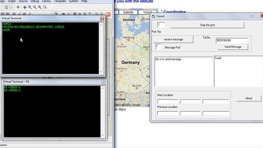The width and height of the screenshot is (263, 148).
Task: Open the Debug menu
Action: tap(35, 1)
